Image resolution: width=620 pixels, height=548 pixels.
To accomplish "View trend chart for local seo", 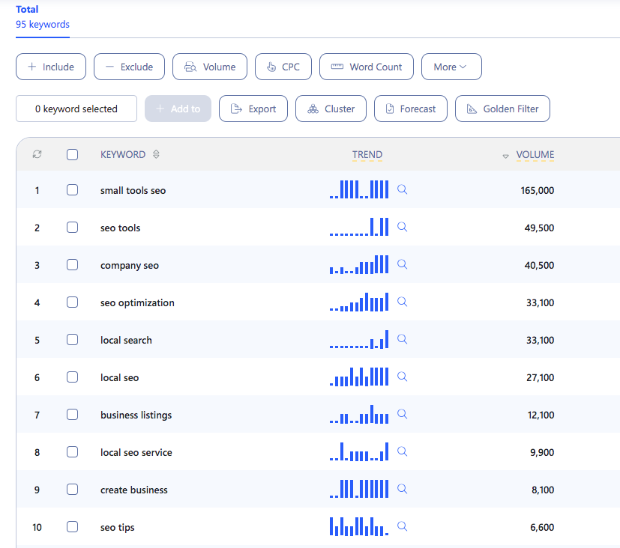I will point(359,377).
